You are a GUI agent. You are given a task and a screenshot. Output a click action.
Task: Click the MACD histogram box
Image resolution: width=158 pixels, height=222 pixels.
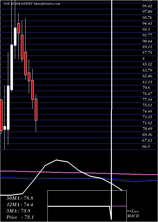(x=87, y=206)
